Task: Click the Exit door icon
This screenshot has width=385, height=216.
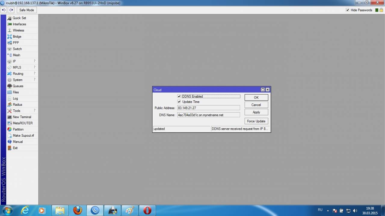Action: pos(9,148)
